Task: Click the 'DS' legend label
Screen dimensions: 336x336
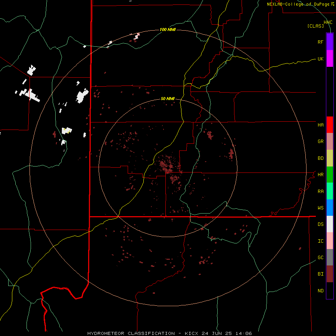Action: click(x=320, y=224)
